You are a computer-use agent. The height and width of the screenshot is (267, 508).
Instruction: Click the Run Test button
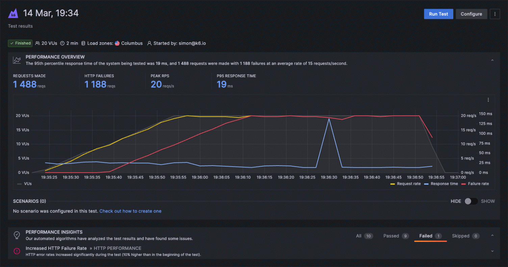click(x=438, y=14)
